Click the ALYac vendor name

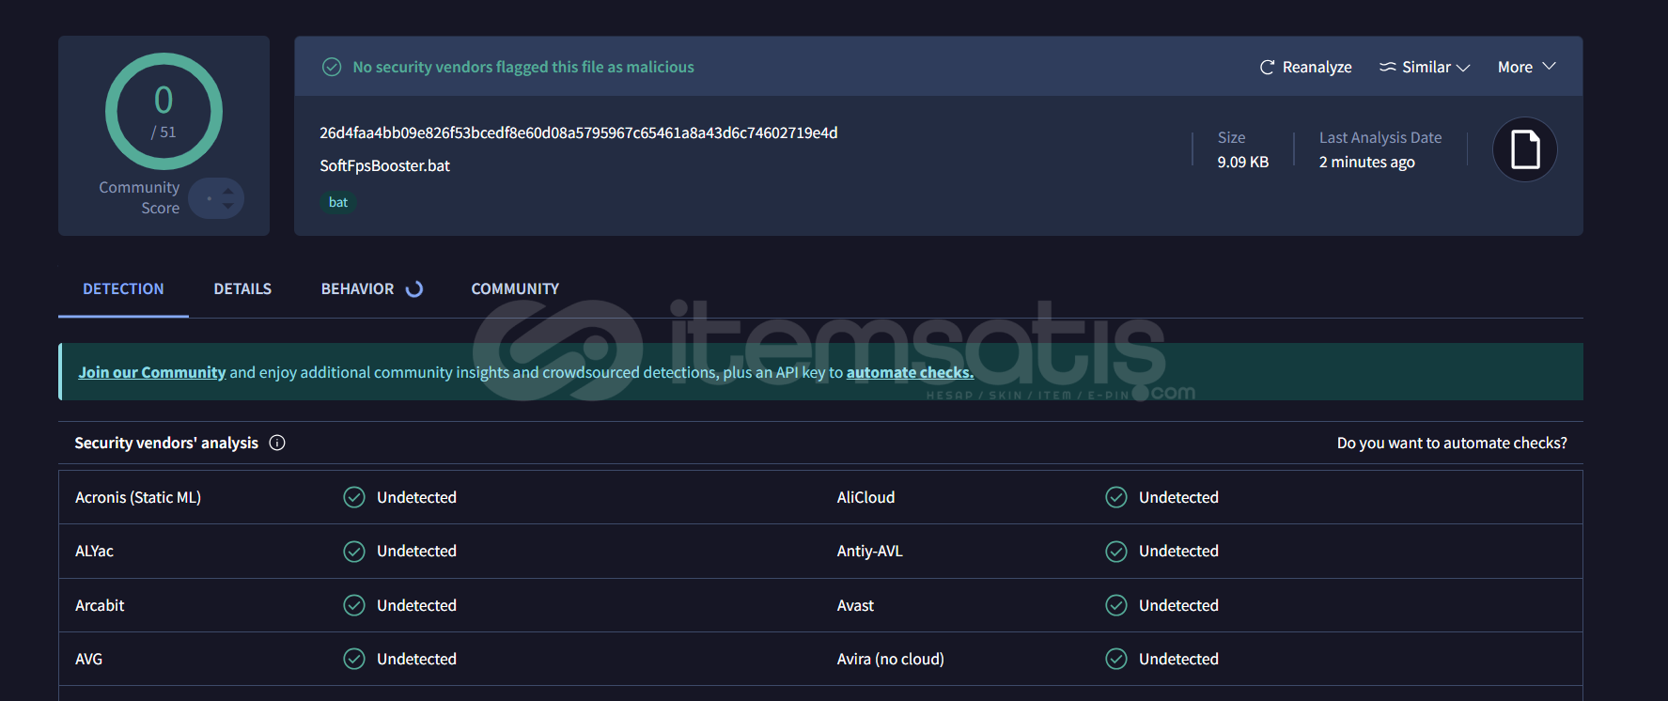pyautogui.click(x=94, y=551)
